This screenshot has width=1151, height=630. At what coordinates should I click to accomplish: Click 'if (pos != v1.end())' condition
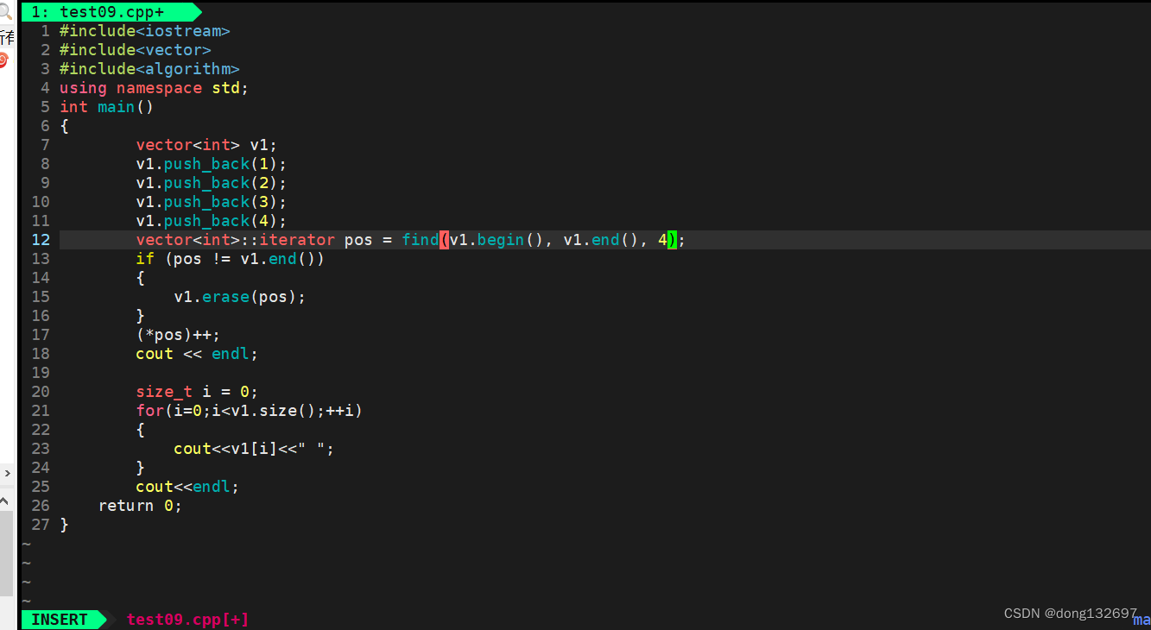point(231,259)
